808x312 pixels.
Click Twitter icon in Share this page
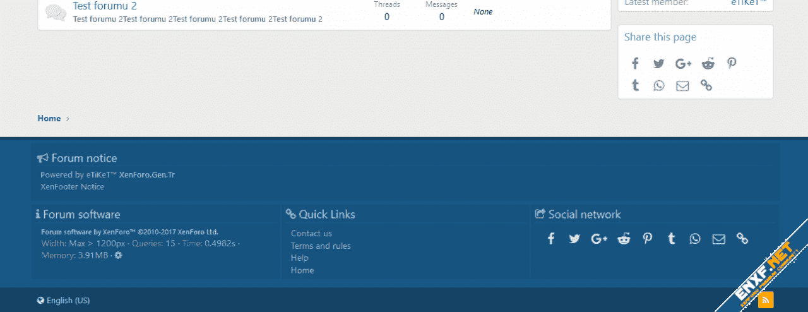pos(659,63)
